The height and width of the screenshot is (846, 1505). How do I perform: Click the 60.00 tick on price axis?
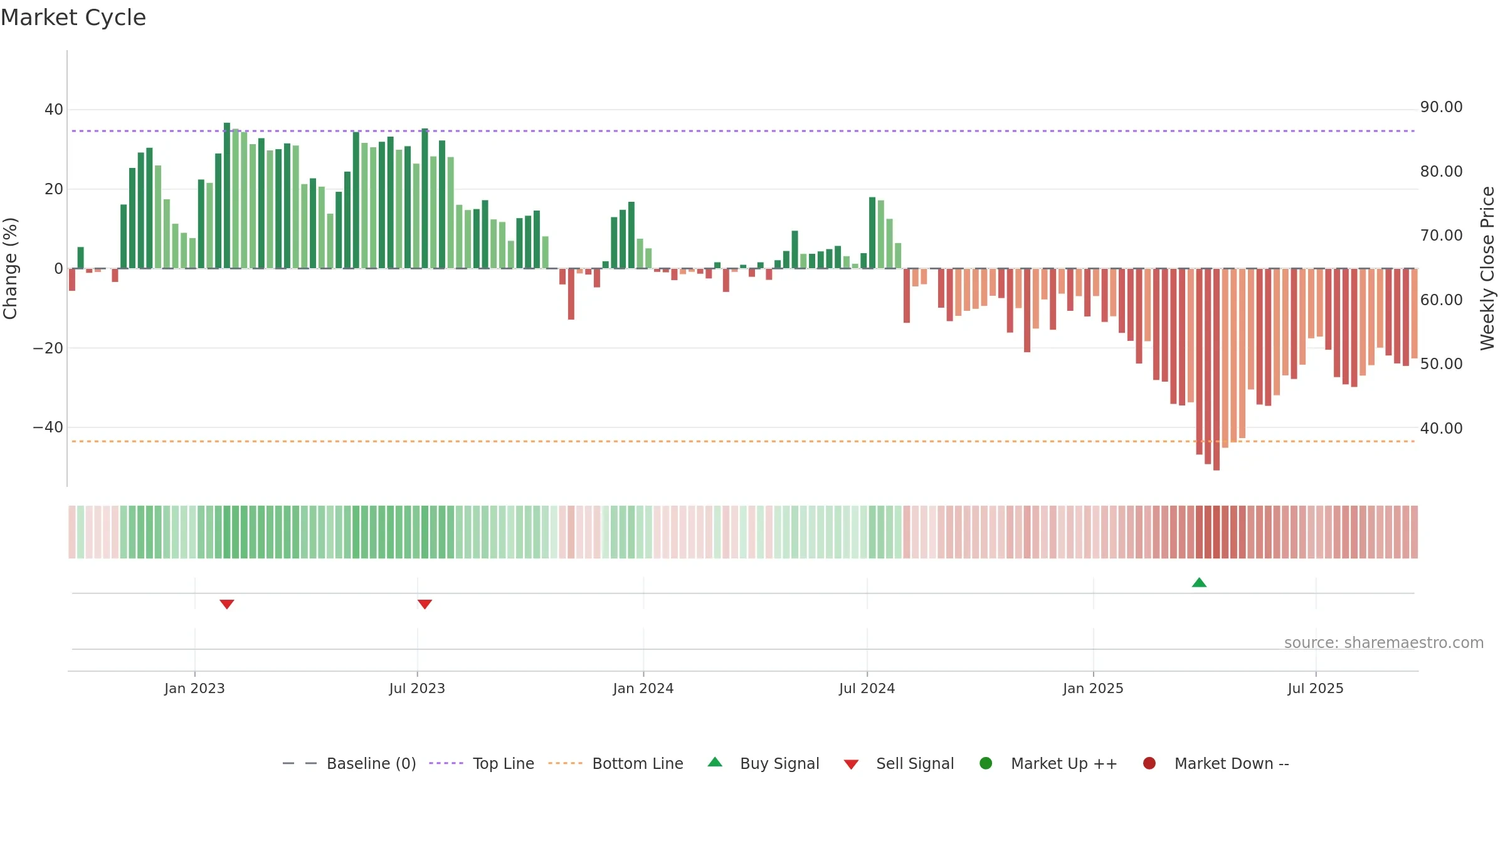[x=1441, y=300]
